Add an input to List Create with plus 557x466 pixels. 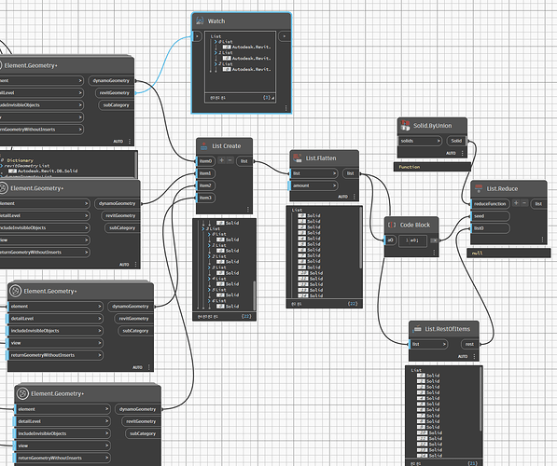coord(222,160)
